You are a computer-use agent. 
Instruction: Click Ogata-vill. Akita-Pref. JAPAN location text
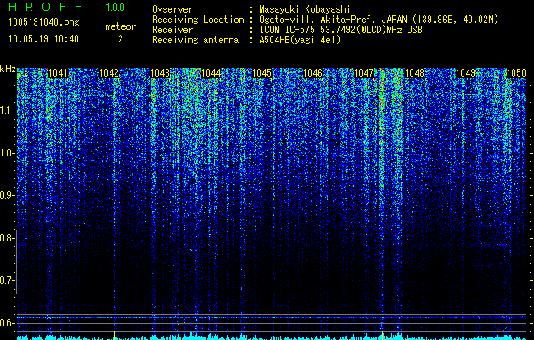pyautogui.click(x=379, y=20)
